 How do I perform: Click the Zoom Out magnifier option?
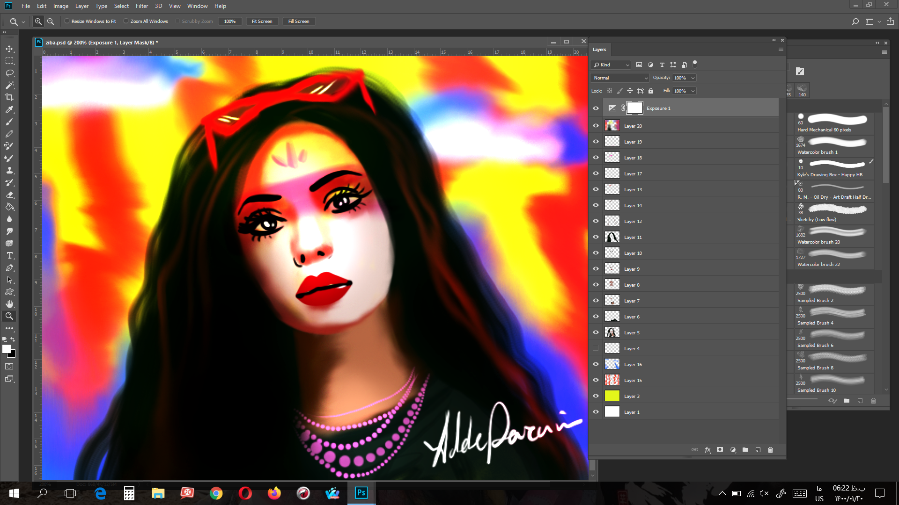click(51, 22)
